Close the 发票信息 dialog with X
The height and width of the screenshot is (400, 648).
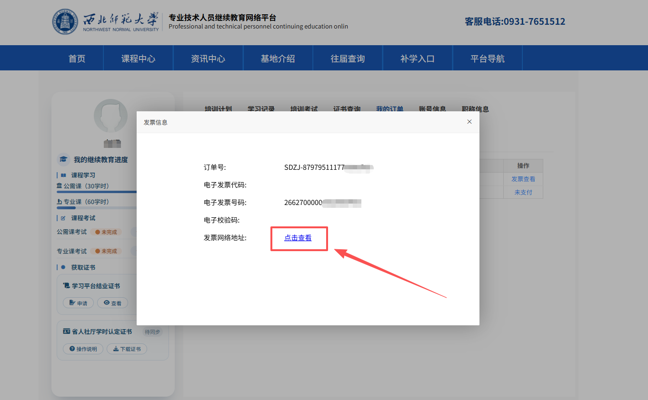tap(469, 122)
